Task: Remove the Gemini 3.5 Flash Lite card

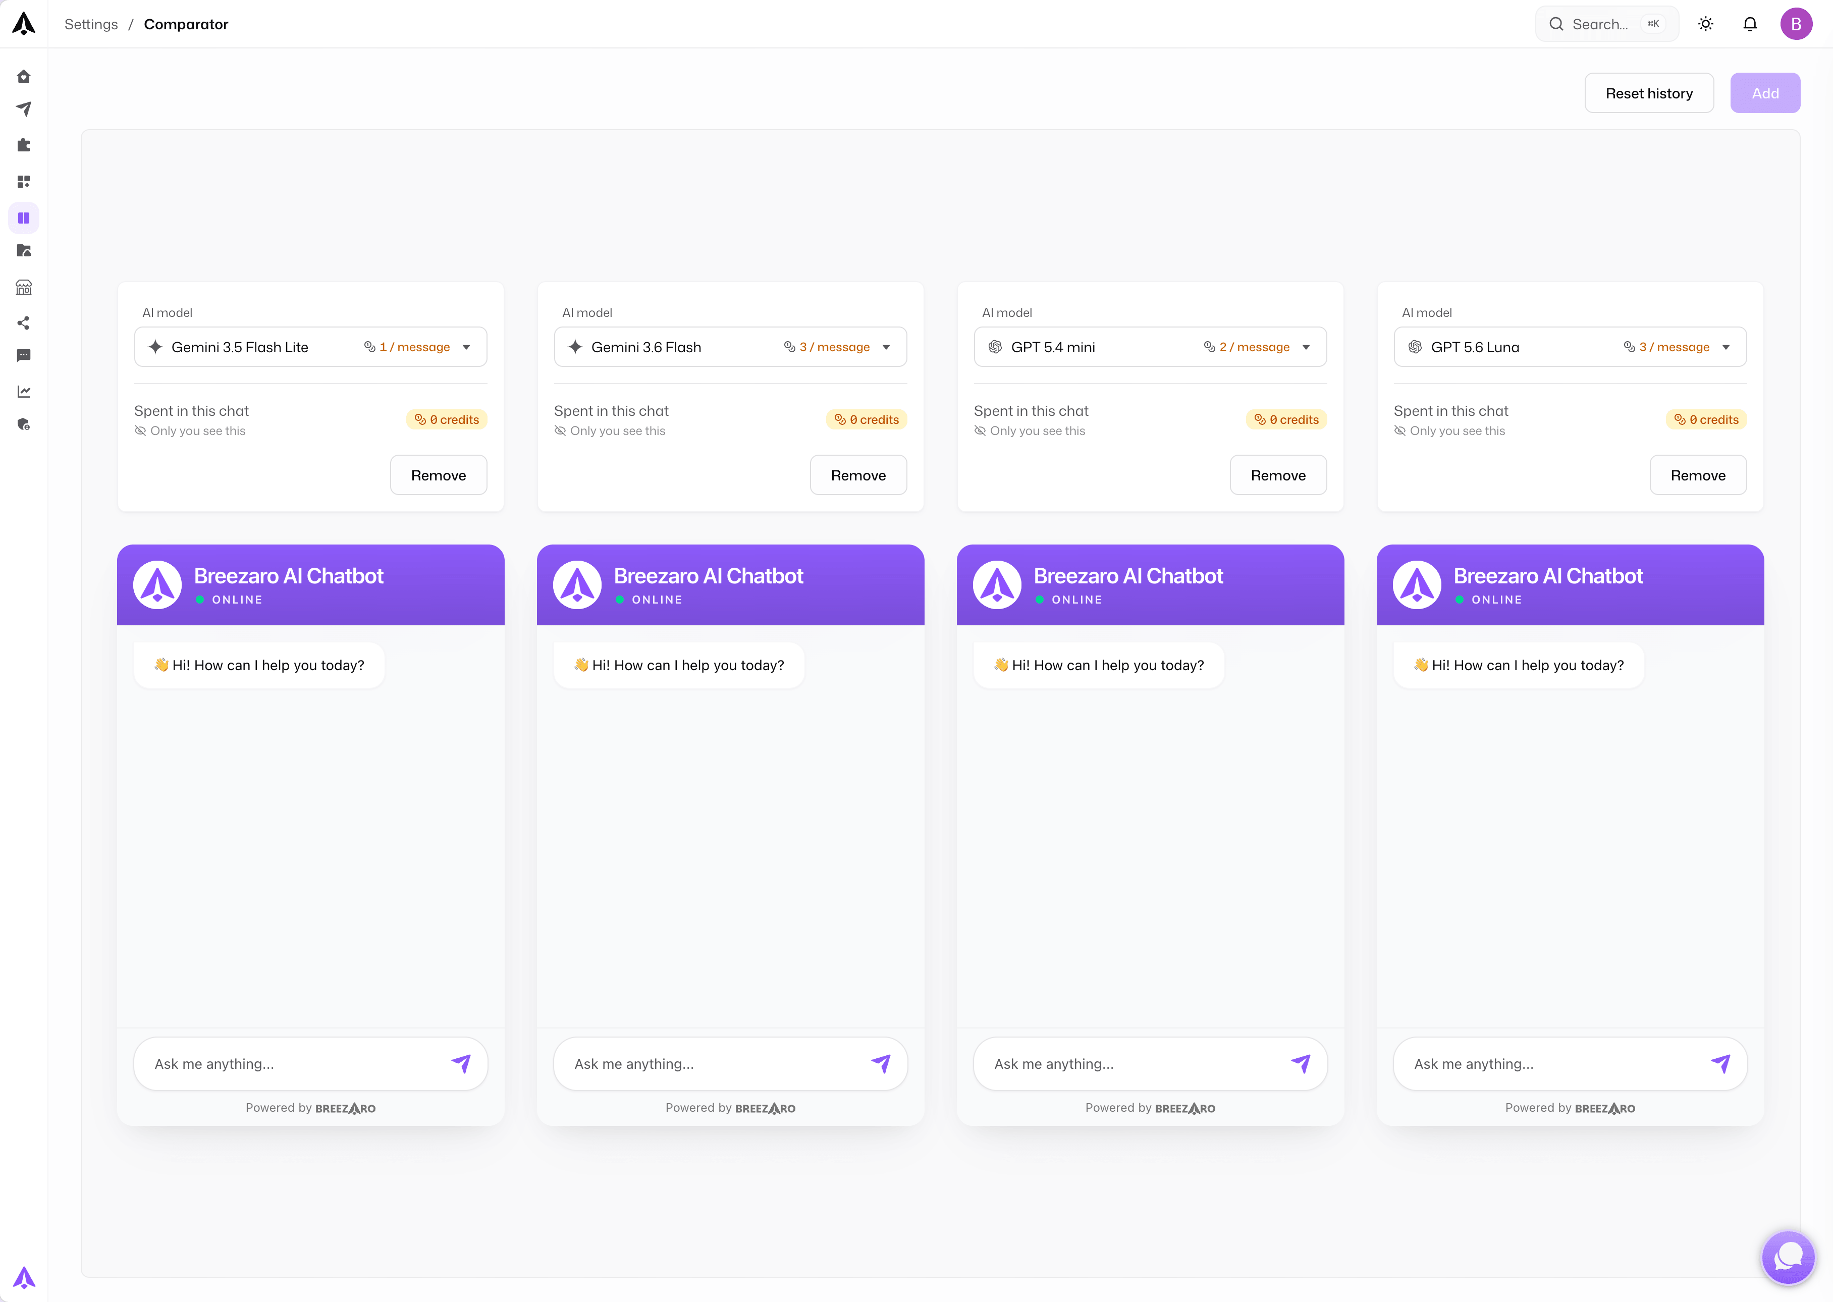Action: tap(438, 474)
